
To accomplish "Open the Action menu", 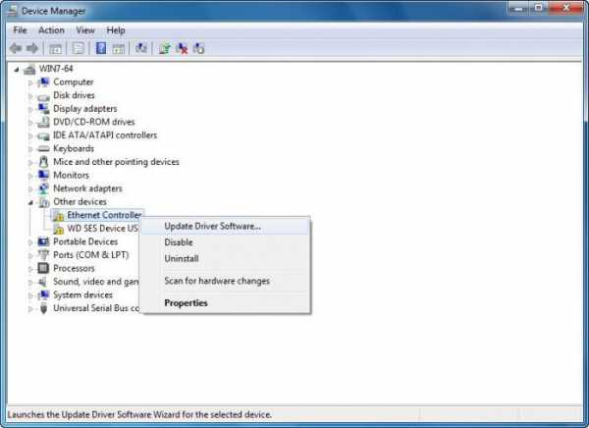I will tap(51, 30).
